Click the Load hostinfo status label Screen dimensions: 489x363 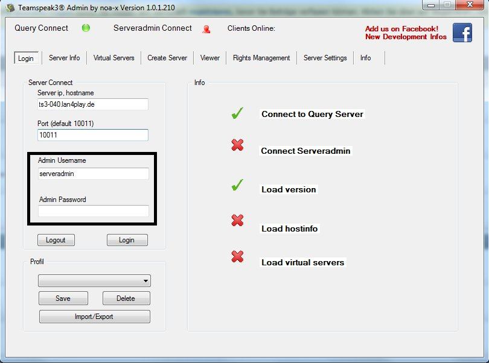coord(289,229)
